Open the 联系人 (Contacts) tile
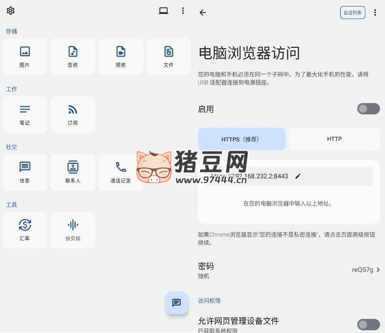The height and width of the screenshot is (333, 385). [x=73, y=172]
